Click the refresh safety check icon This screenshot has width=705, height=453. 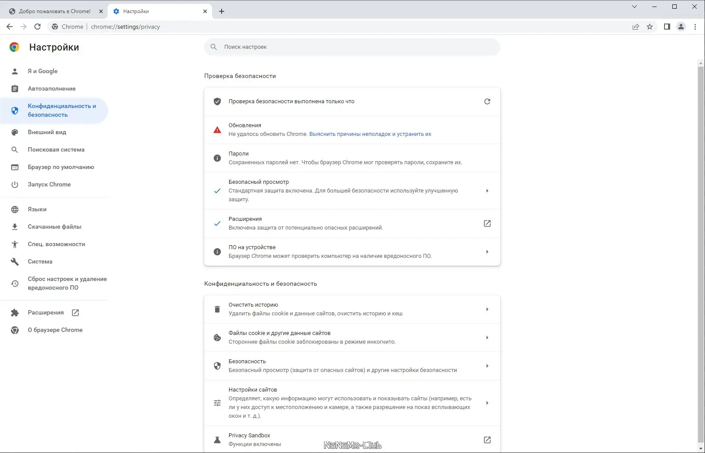tap(487, 101)
